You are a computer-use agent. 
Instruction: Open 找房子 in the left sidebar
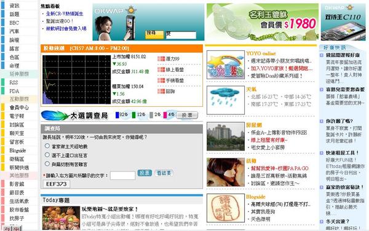pyautogui.click(x=17, y=218)
